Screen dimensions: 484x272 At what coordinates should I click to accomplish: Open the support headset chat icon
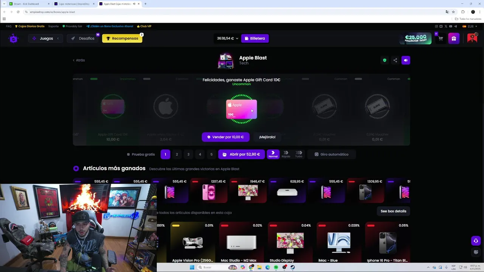[x=476, y=241]
